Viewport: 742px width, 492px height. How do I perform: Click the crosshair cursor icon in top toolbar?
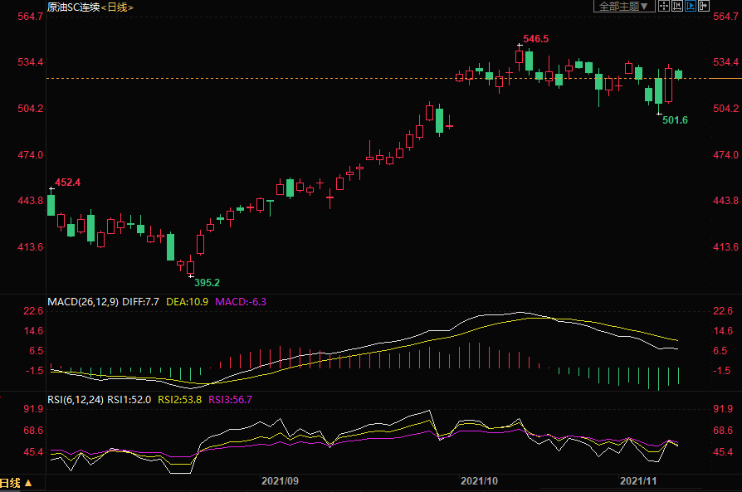click(663, 7)
